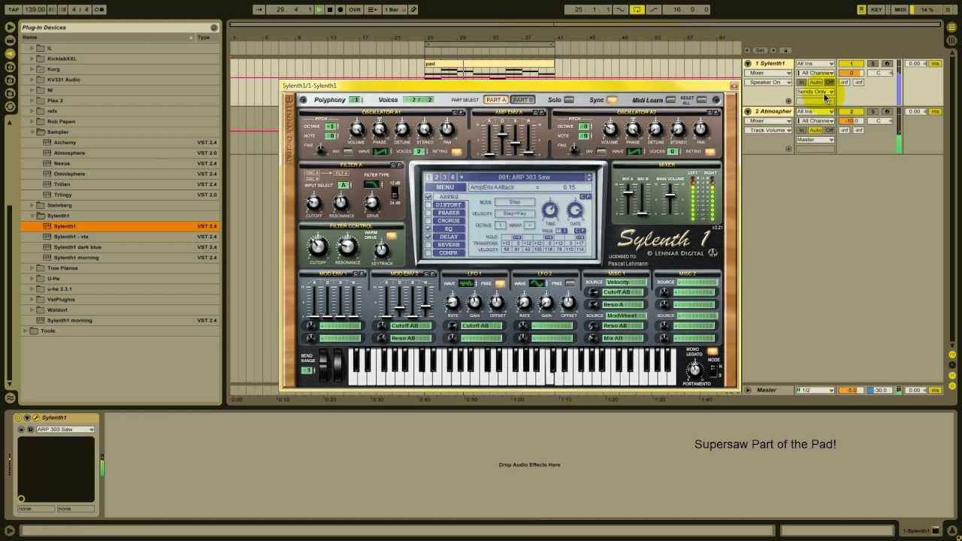Toggle the MONO LEGATO switch
Screen dimensions: 962x541
click(x=711, y=352)
